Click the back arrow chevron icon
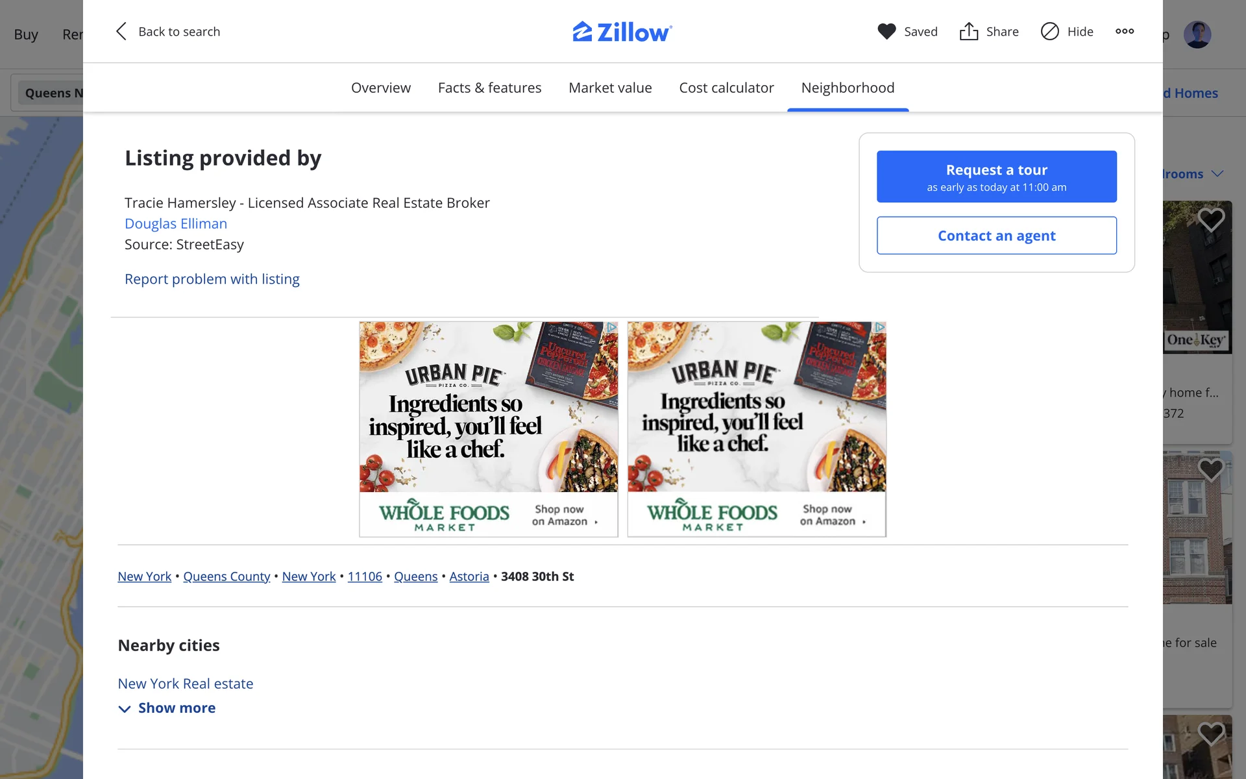Image resolution: width=1246 pixels, height=779 pixels. tap(121, 31)
